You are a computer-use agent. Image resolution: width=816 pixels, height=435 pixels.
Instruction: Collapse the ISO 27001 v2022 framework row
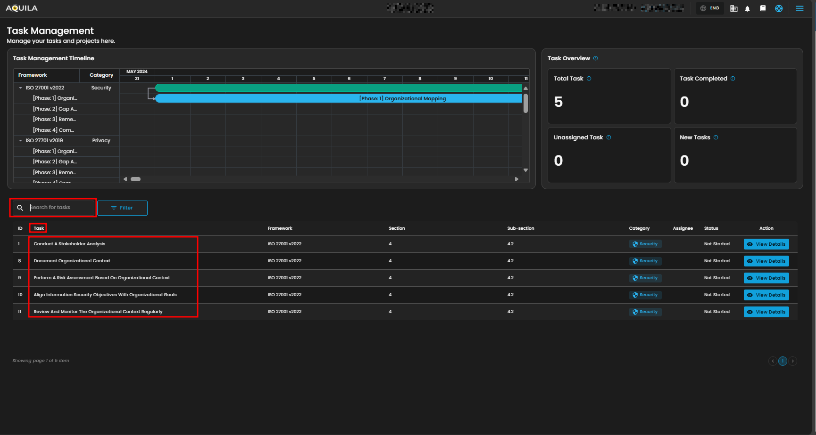(20, 88)
